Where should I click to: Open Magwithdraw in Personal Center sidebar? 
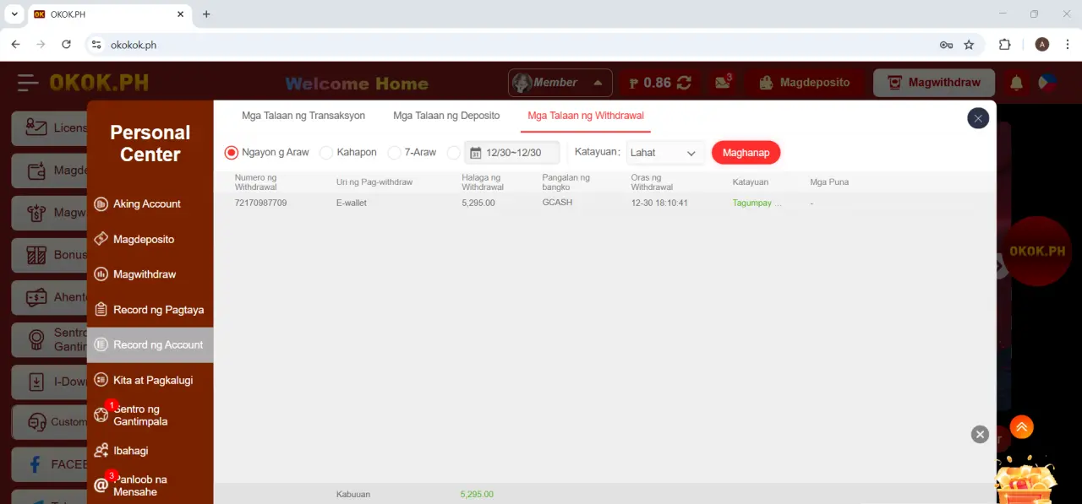150,274
